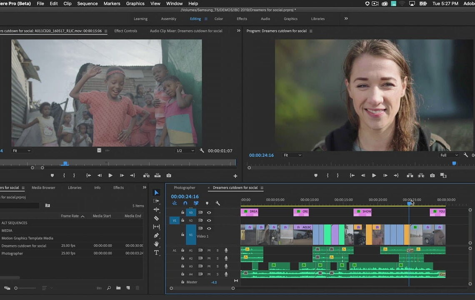Mute audio track A2 with the M button
Viewport: 475px width, 300px height.
click(208, 258)
